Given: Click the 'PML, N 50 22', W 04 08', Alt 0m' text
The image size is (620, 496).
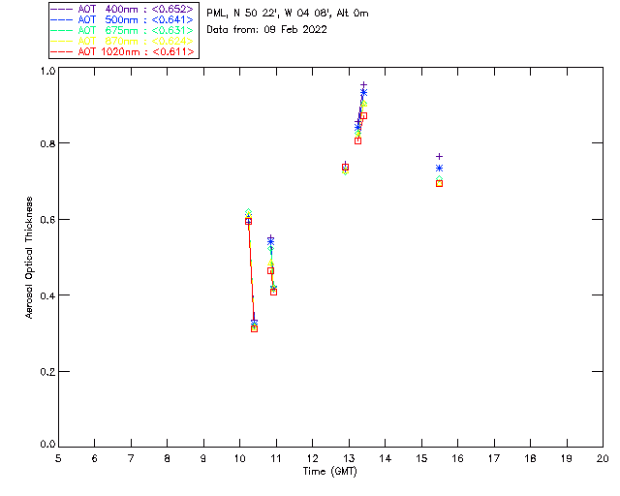Looking at the screenshot, I should pyautogui.click(x=288, y=14).
